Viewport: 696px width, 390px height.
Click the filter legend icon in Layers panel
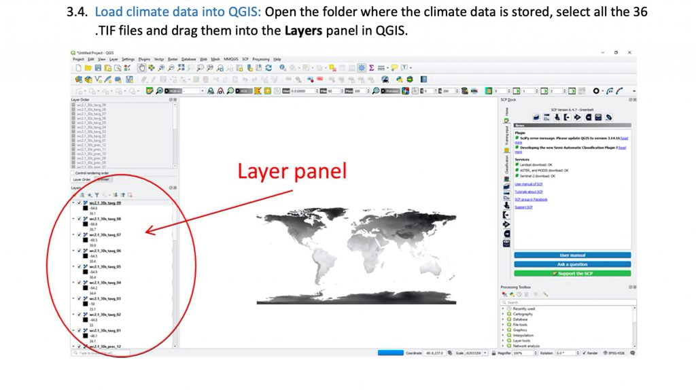tap(97, 195)
